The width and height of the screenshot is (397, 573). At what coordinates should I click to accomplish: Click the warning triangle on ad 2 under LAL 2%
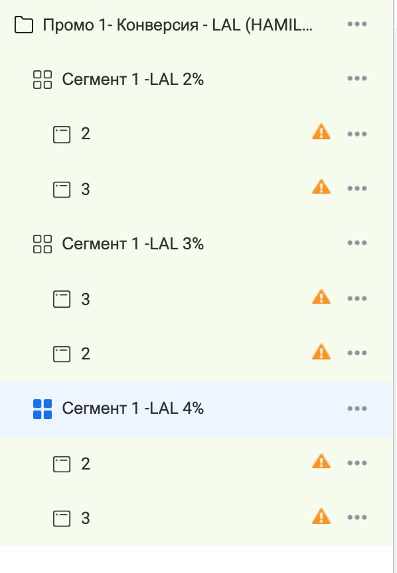click(321, 132)
